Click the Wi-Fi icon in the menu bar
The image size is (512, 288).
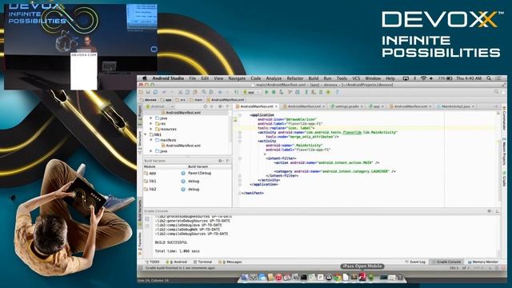423,78
